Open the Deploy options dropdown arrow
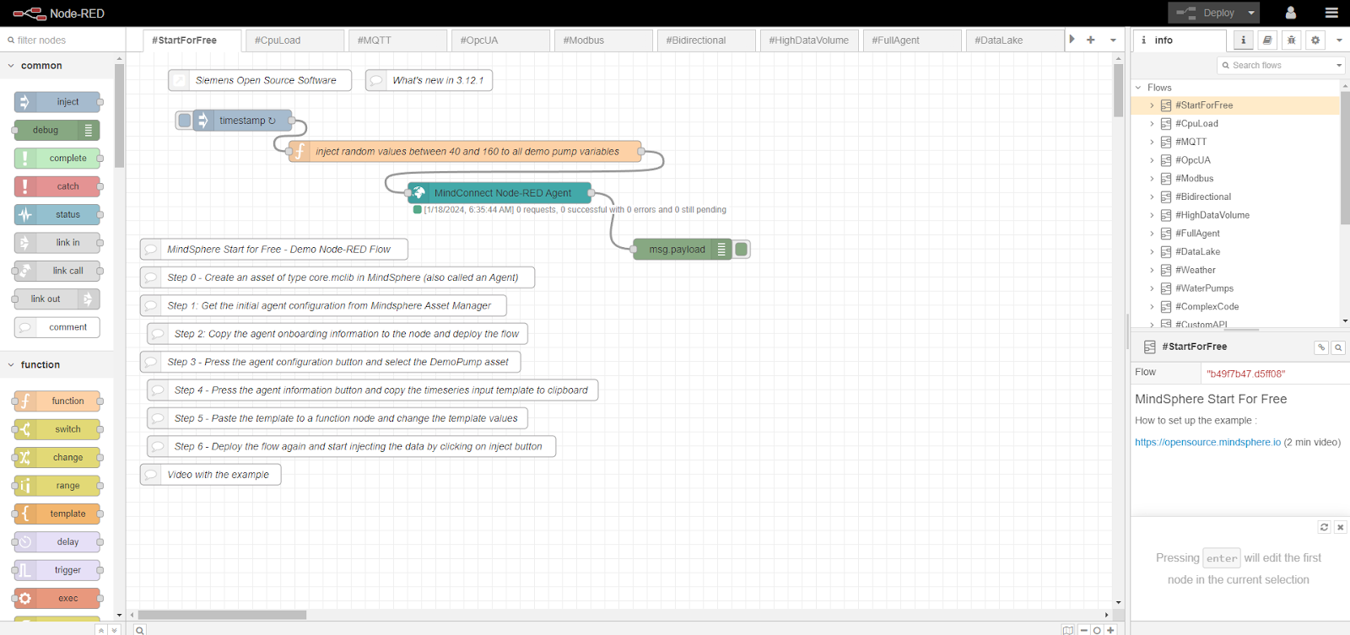Viewport: 1350px width, 635px height. pos(1251,13)
